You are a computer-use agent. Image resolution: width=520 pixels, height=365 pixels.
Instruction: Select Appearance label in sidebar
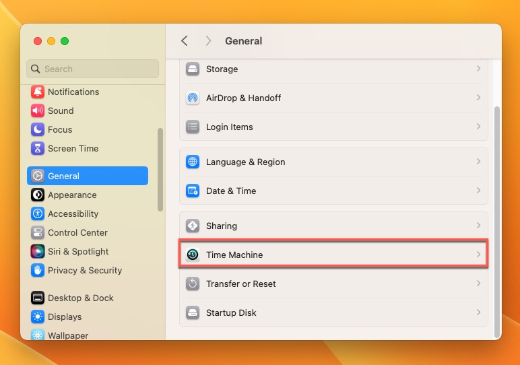72,195
